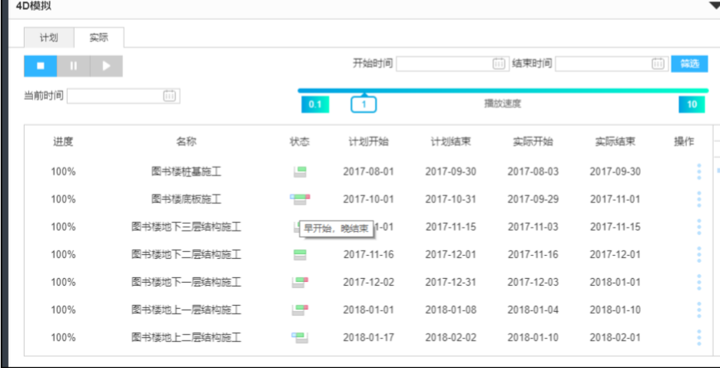Click the 实际结束 column header
This screenshot has width=720, height=368.
point(615,141)
